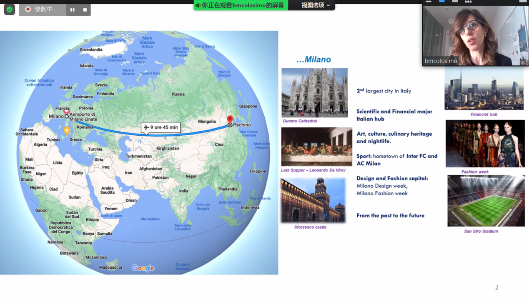Click the yellow star marker on map
The height and width of the screenshot is (301, 529).
coord(67,130)
